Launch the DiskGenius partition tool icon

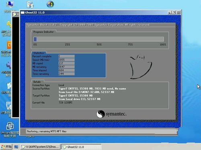point(9,45)
